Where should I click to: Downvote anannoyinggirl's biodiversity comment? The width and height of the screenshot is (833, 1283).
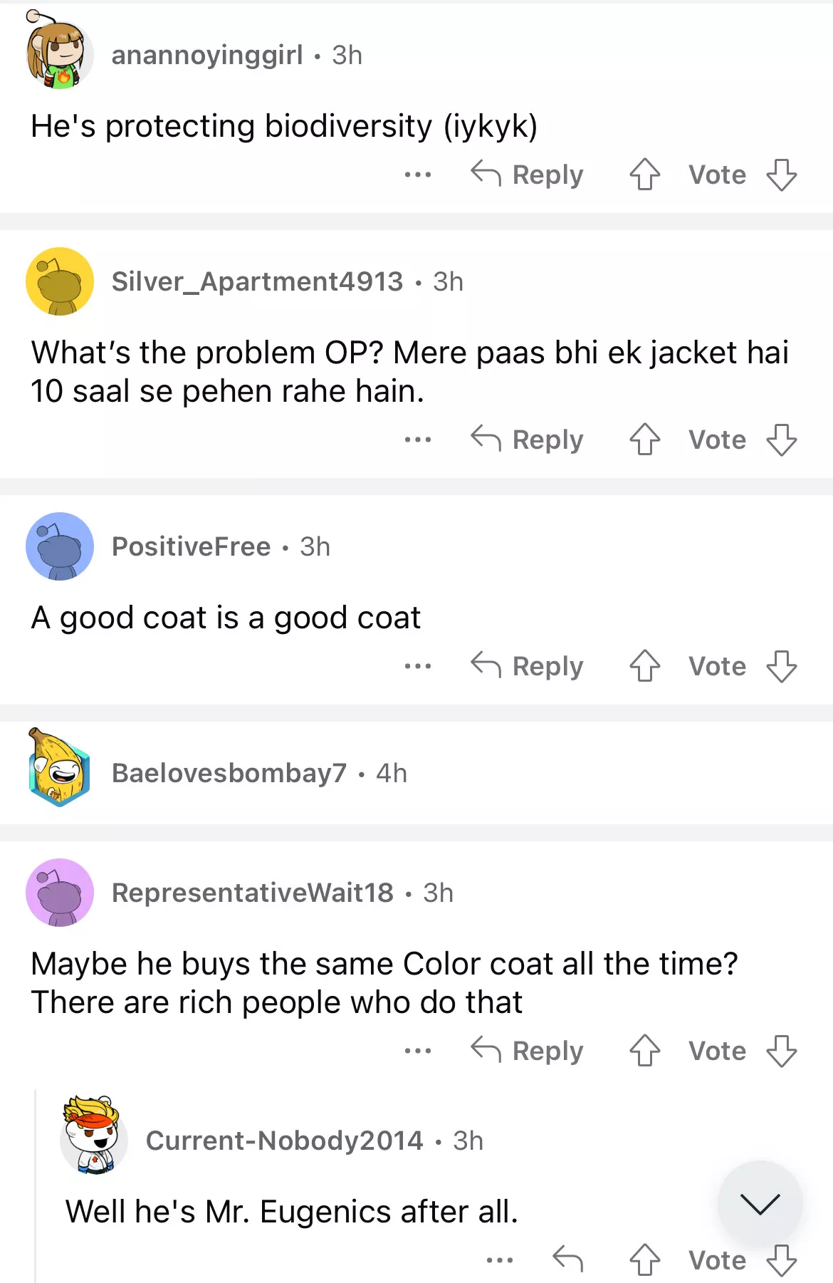(x=781, y=175)
